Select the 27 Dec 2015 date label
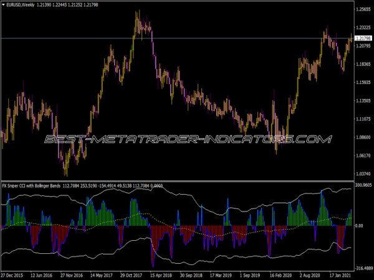 coord(13,274)
